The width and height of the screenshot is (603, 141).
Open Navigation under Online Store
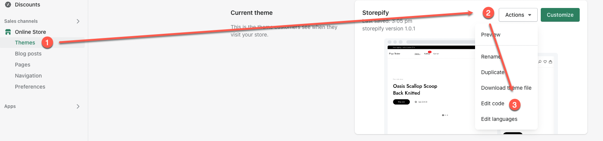click(x=28, y=76)
